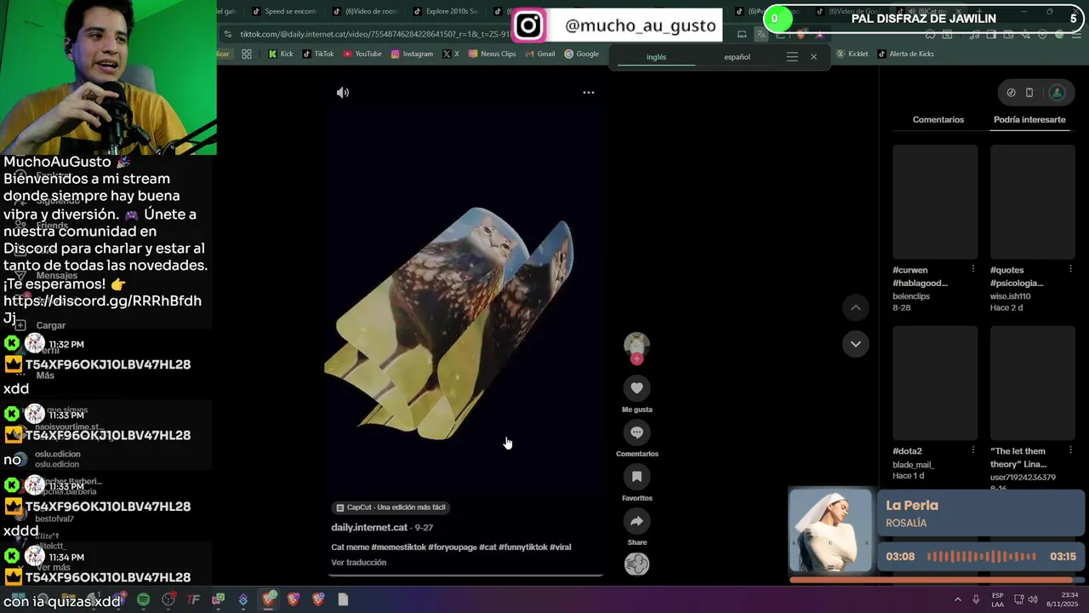
Task: Open profile avatar in top right
Action: point(1057,93)
